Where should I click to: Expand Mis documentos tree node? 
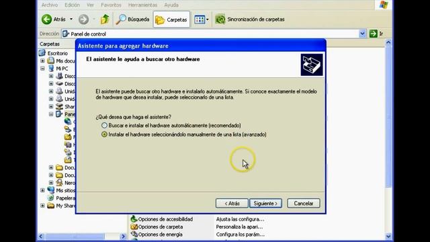click(42, 61)
